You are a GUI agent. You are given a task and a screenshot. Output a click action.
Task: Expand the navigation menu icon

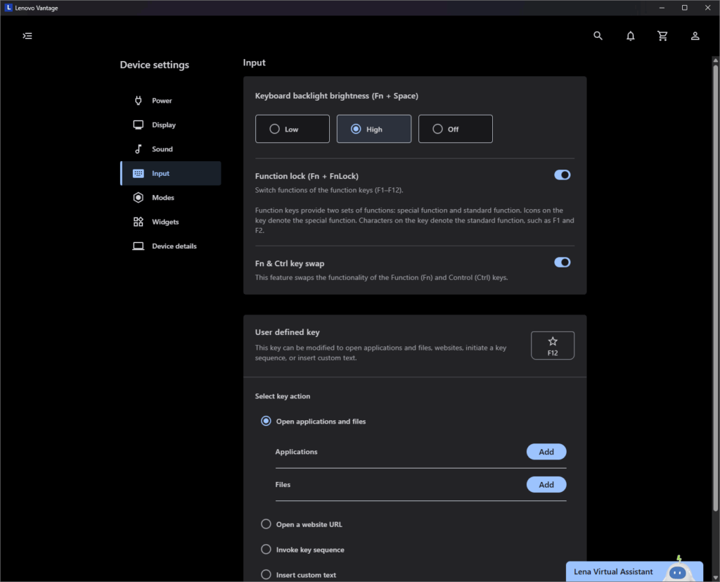pos(27,36)
